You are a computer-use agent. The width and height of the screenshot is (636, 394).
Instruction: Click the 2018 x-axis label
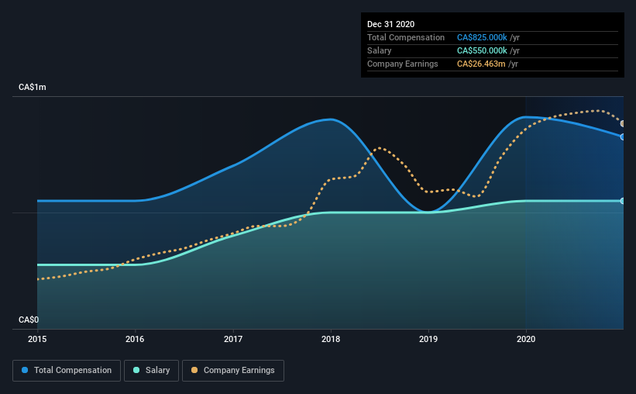pyautogui.click(x=331, y=339)
